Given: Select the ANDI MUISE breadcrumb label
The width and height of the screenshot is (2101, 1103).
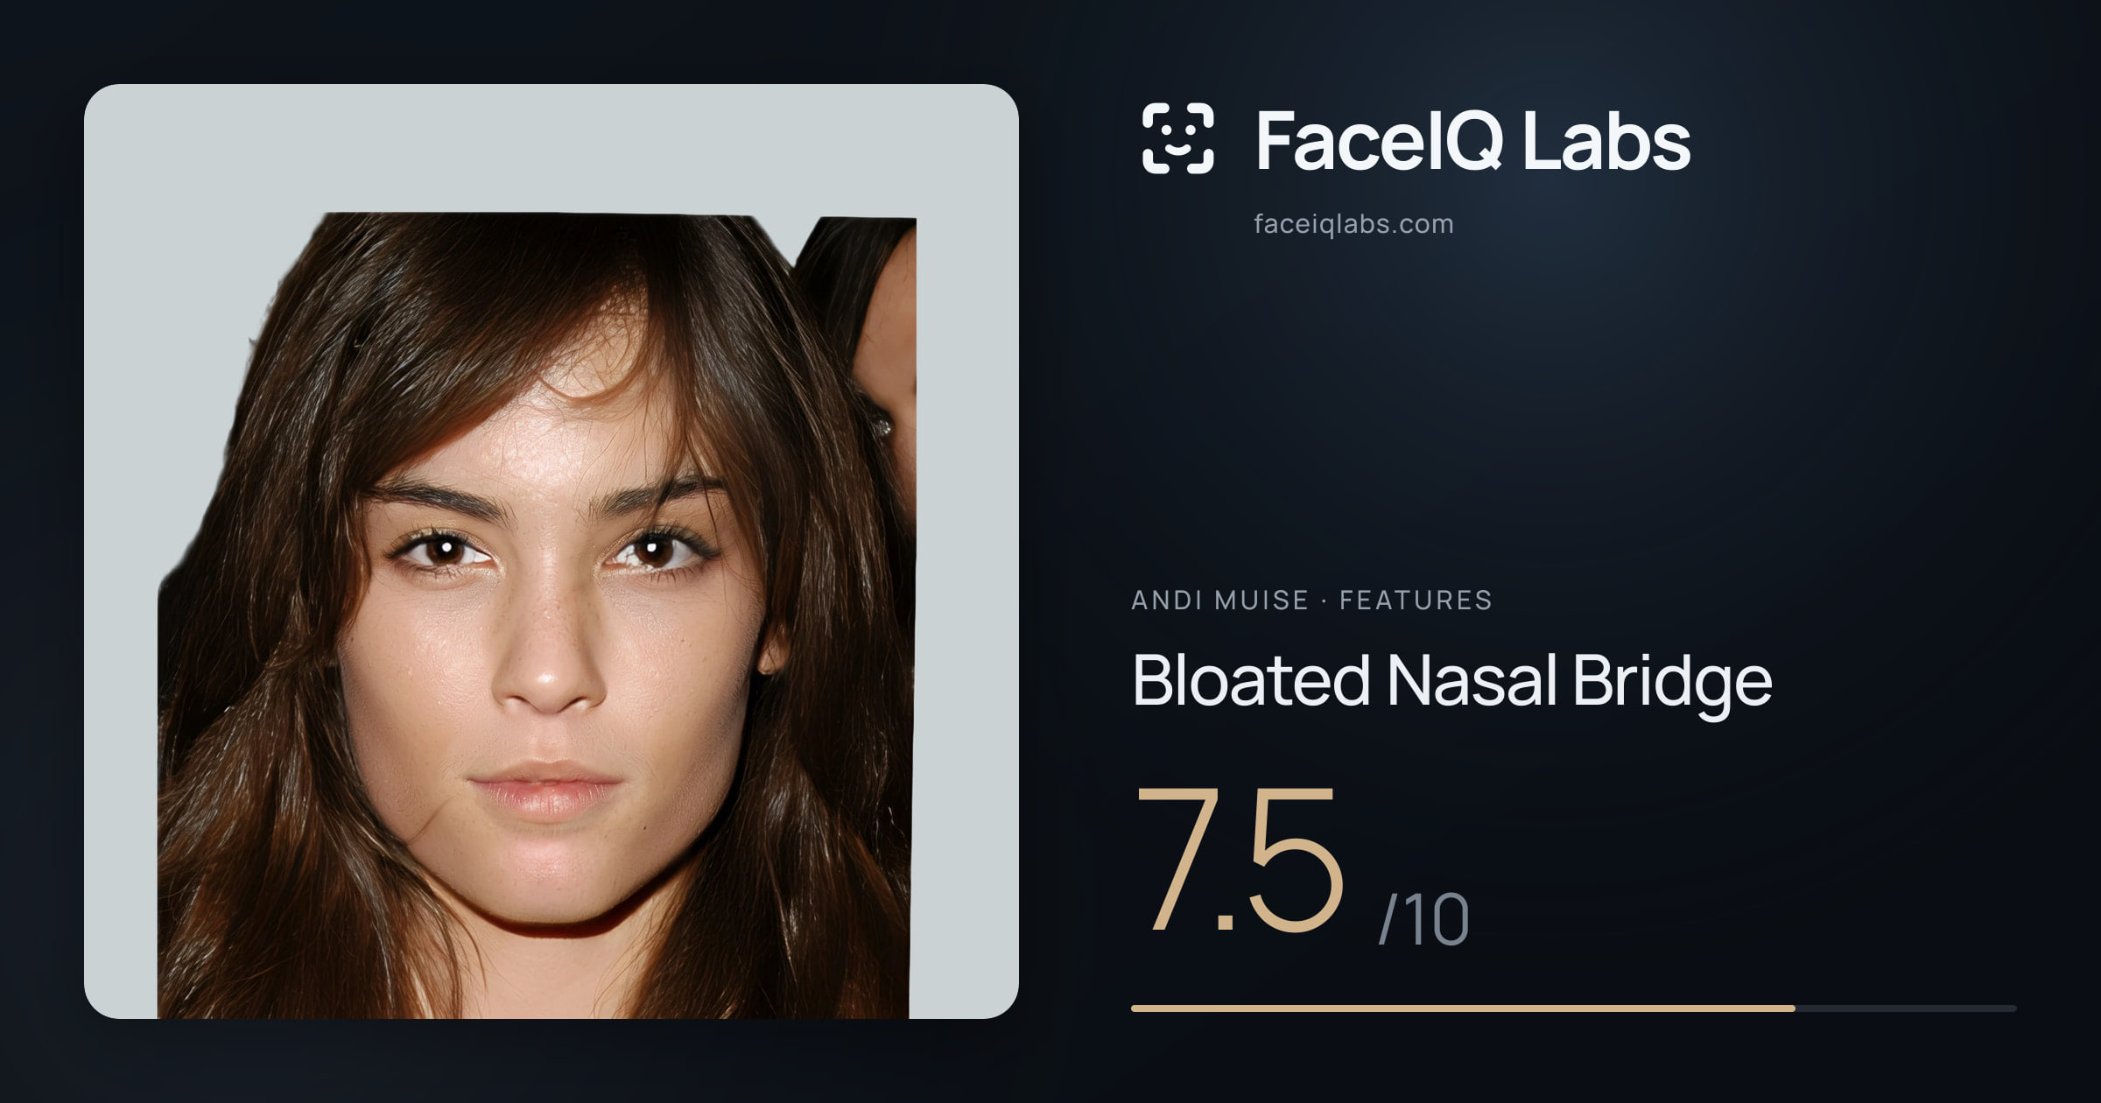Looking at the screenshot, I should tap(1219, 601).
